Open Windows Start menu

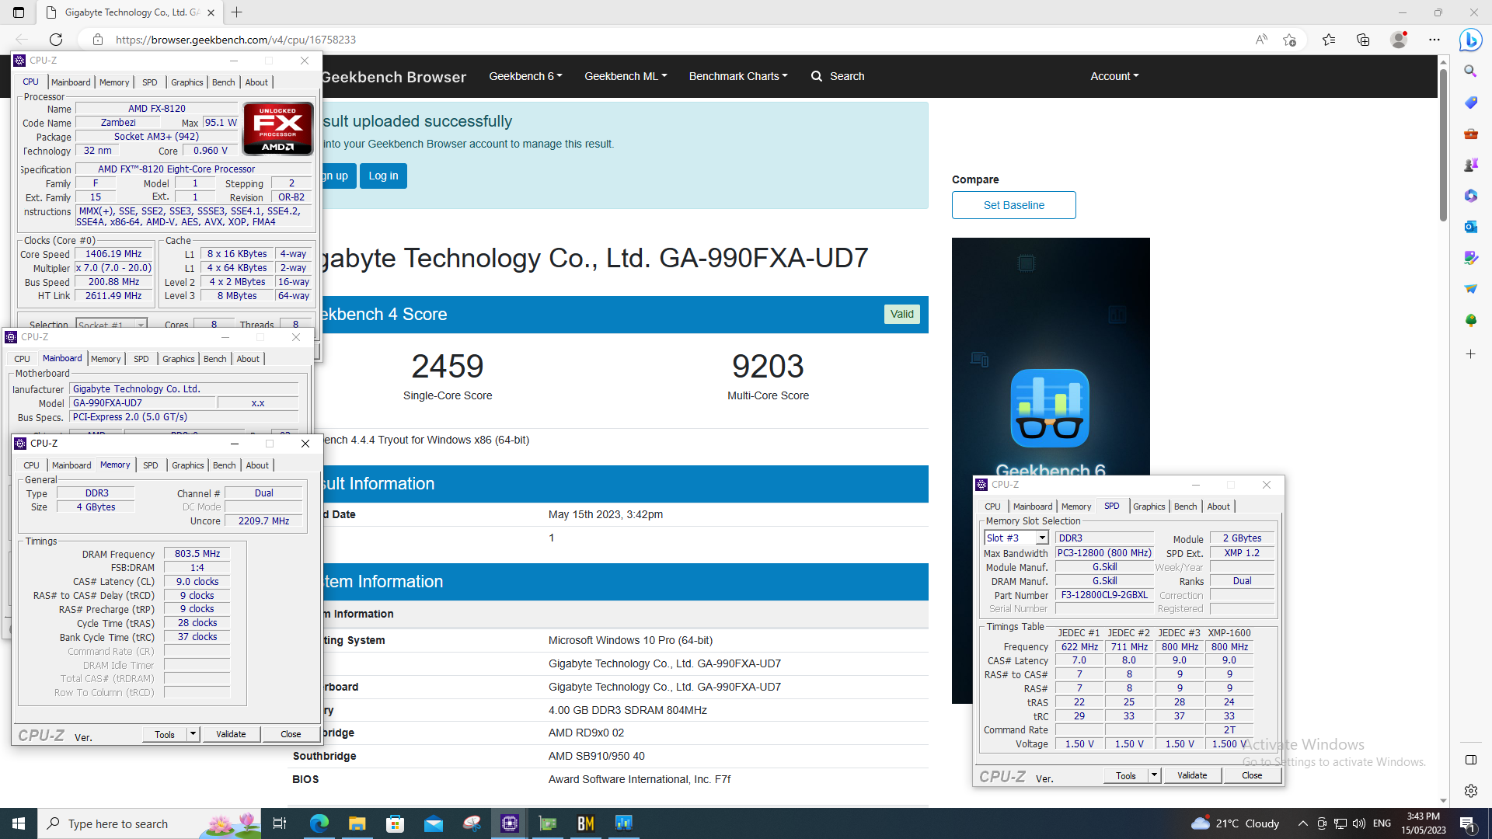(x=19, y=823)
